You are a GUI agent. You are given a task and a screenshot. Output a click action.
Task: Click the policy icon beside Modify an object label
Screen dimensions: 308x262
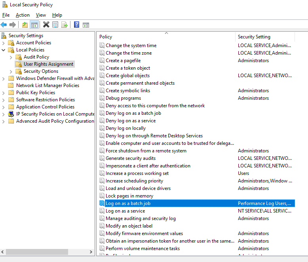point(102,226)
